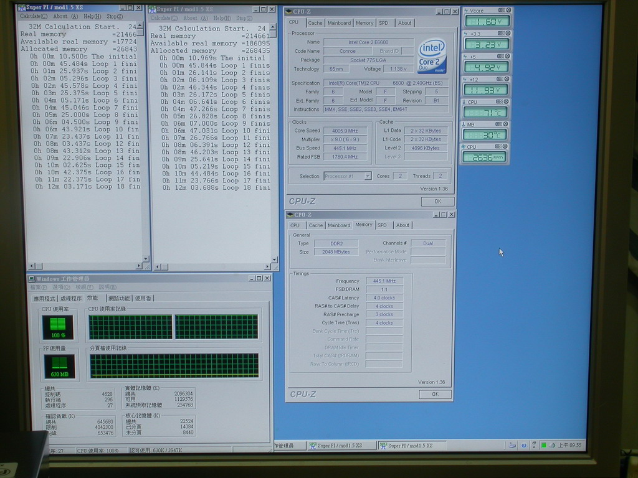Click the taskbar clock showing 09:55
The height and width of the screenshot is (478, 638).
coord(570,446)
